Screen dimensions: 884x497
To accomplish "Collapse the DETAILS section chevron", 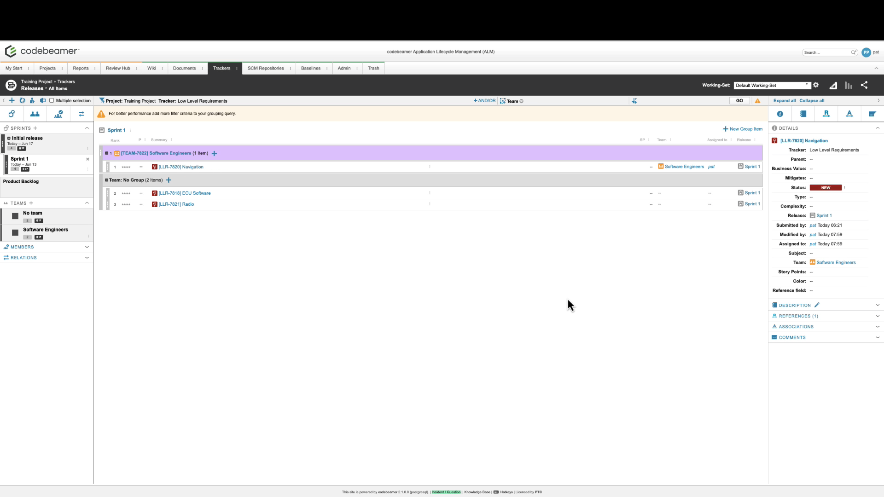I will point(878,128).
